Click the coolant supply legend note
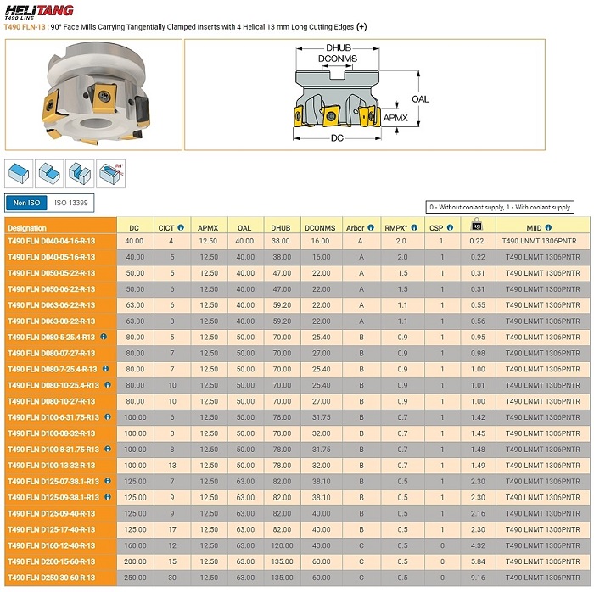 pos(500,207)
